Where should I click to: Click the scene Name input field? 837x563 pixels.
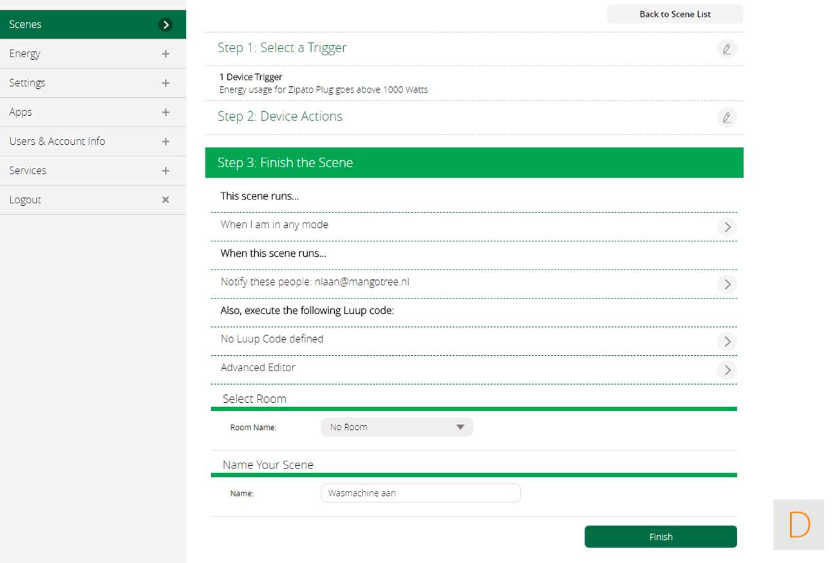(420, 494)
